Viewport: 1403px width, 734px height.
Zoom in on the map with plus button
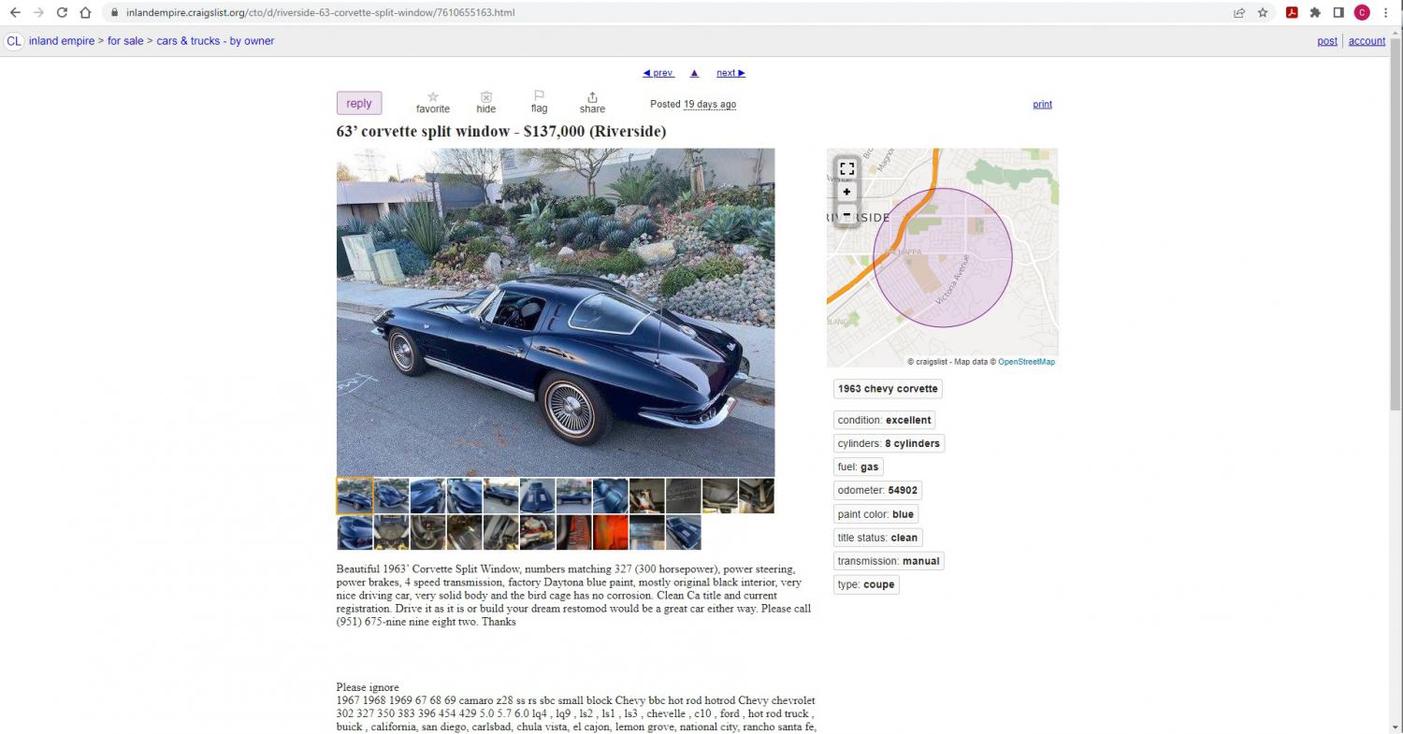[x=846, y=192]
